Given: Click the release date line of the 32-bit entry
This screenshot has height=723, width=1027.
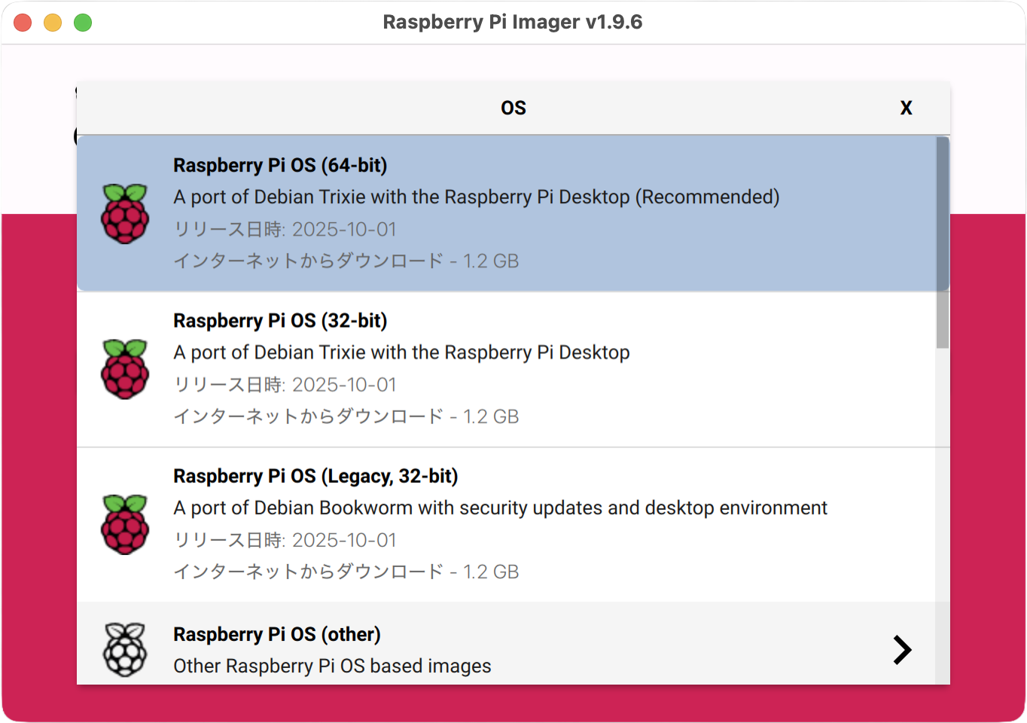Looking at the screenshot, I should pyautogui.click(x=285, y=385).
